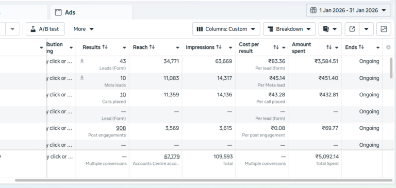The image size is (396, 188).
Task: Sort by Reach column arrows
Action: [x=152, y=47]
